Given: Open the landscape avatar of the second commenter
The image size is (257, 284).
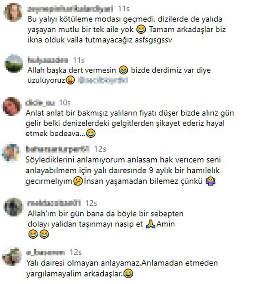Looking at the screenshot, I should [14, 64].
